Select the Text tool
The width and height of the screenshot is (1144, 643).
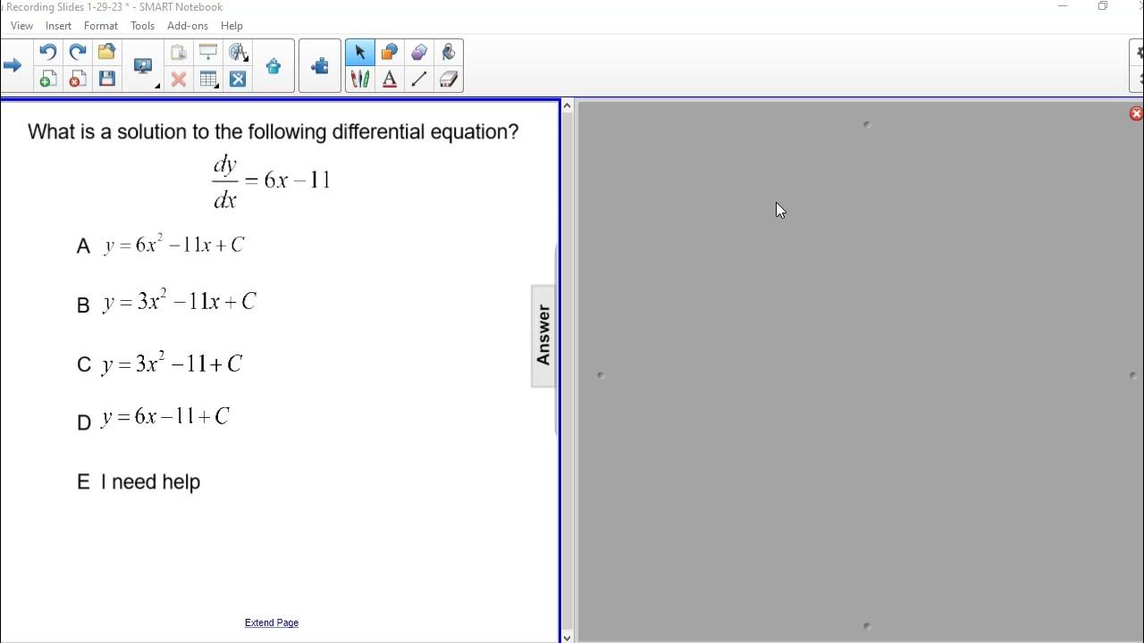[390, 79]
